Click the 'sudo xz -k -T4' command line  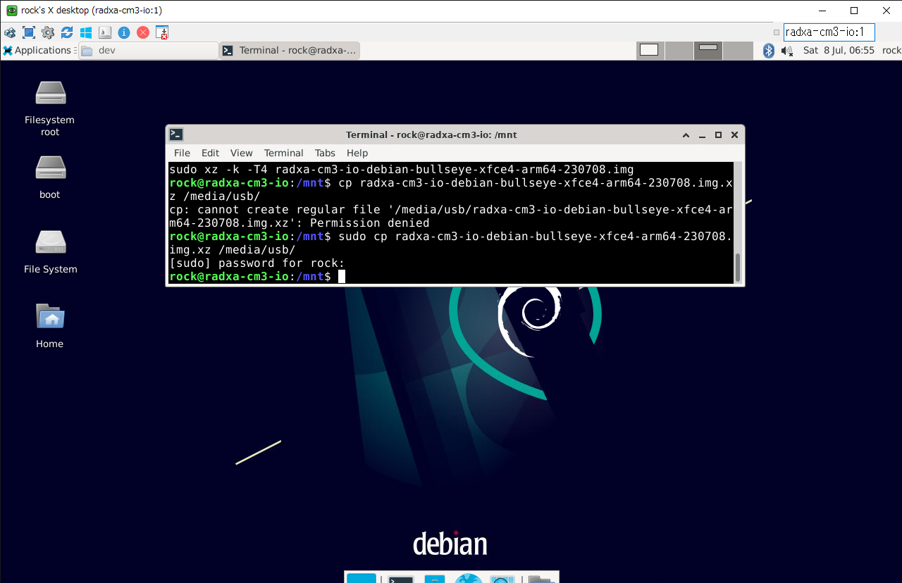(402, 170)
